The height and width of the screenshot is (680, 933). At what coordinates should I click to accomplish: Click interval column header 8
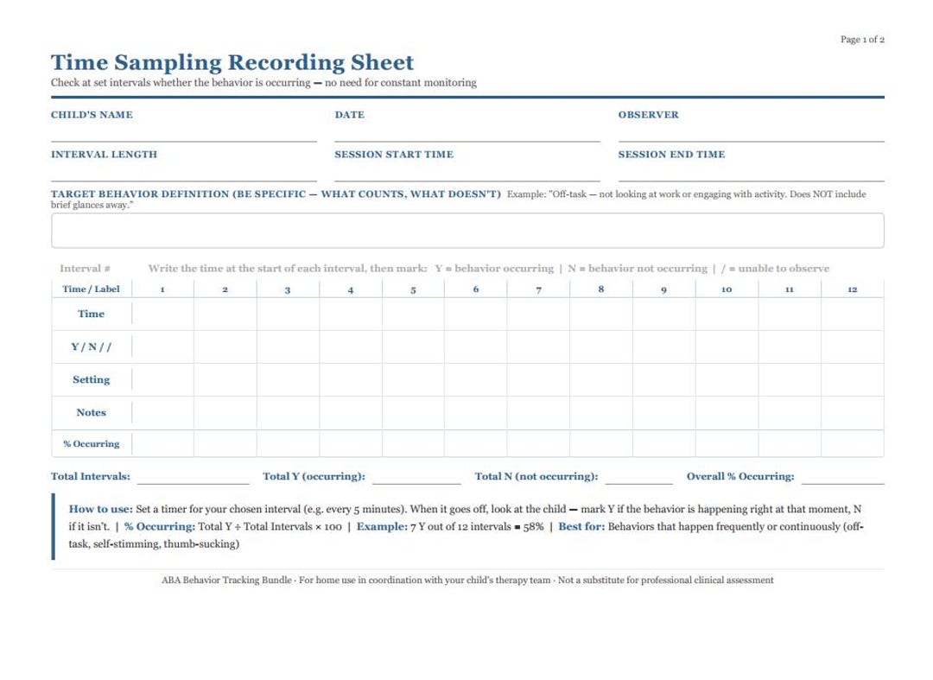[x=601, y=289]
